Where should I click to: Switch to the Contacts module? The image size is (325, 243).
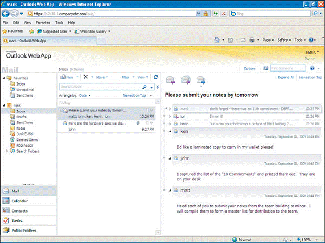point(29,211)
